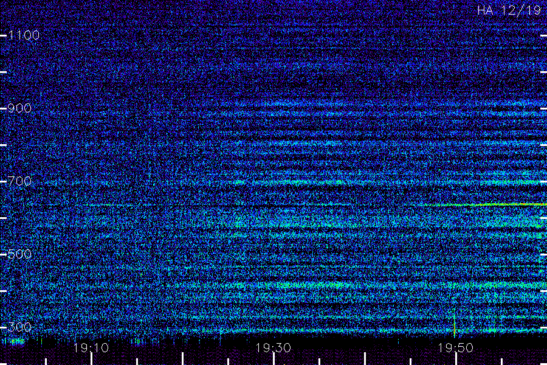Click the 19:10 time axis label
The image size is (547, 365).
[91, 347]
